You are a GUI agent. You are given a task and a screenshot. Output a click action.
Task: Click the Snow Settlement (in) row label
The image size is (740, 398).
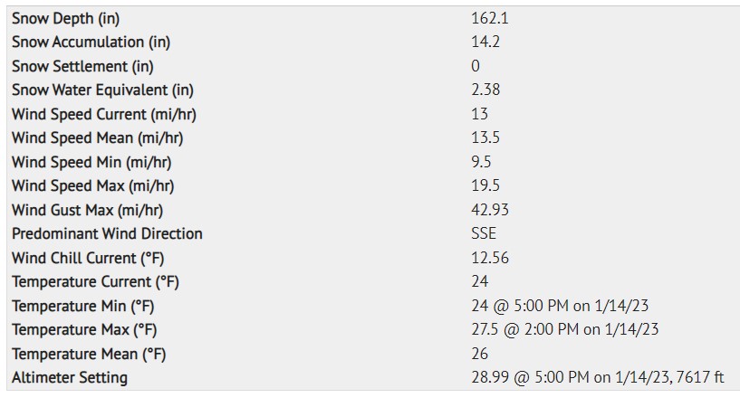tap(82, 66)
